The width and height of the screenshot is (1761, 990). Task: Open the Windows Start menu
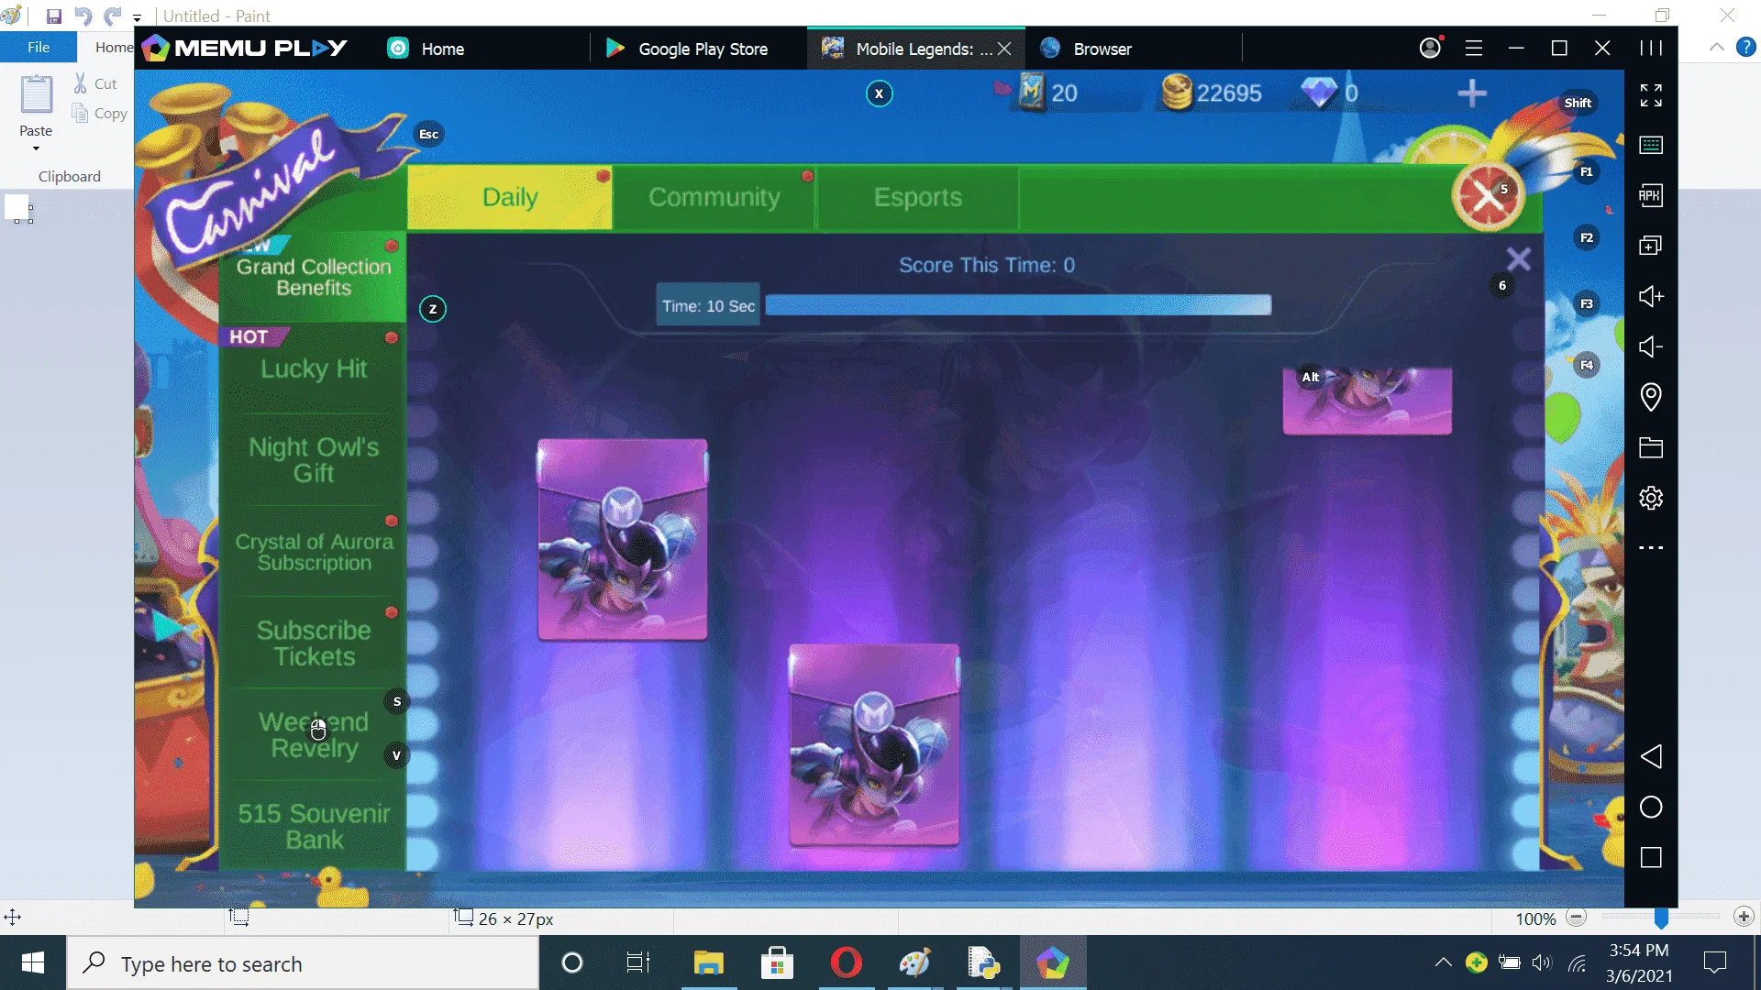pyautogui.click(x=33, y=963)
